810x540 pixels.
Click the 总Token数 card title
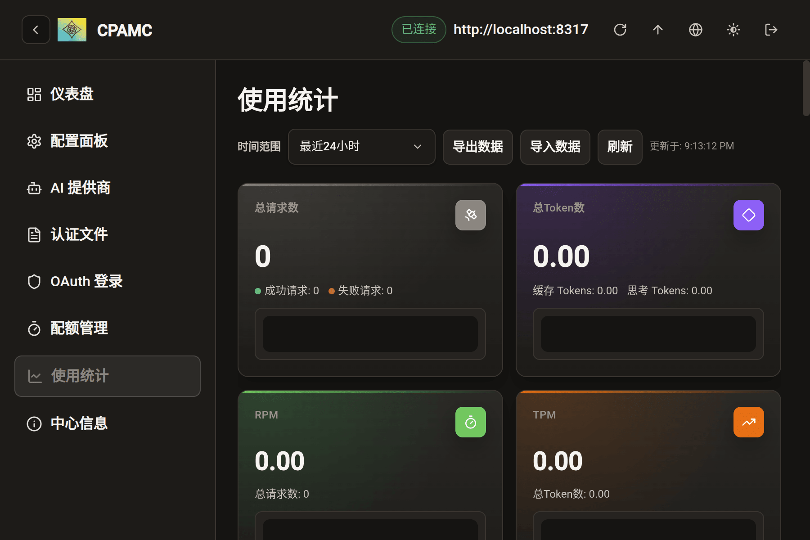pos(559,207)
